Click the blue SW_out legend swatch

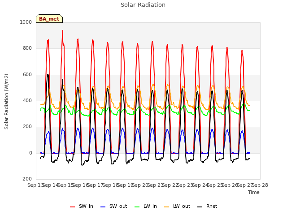103,207
